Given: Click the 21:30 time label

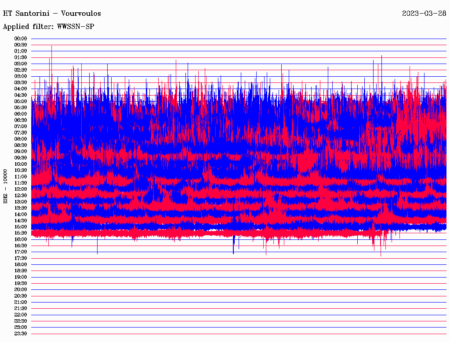Looking at the screenshot, I should click(21, 308).
